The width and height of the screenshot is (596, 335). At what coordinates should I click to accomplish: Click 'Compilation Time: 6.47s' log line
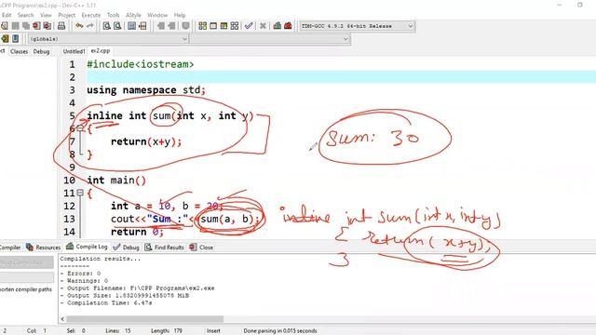point(106,303)
